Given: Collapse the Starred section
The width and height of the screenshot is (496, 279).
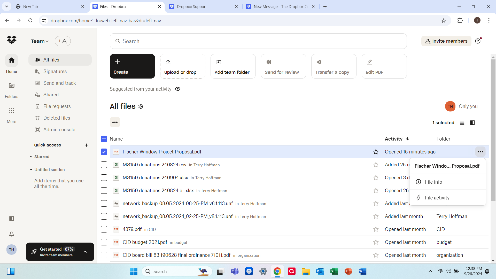Looking at the screenshot, I should click(x=31, y=157).
